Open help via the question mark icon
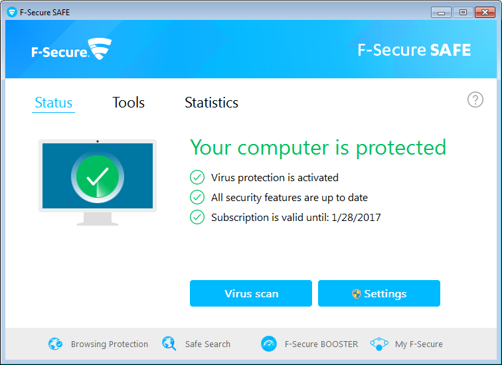The height and width of the screenshot is (365, 502). point(475,100)
